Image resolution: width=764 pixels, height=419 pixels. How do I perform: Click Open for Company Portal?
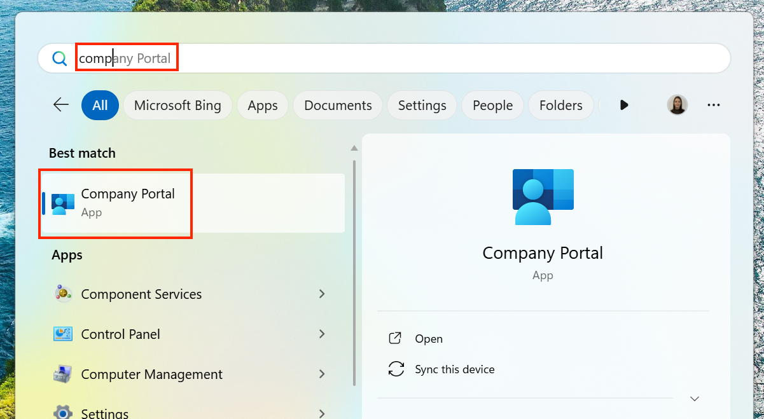[428, 339]
